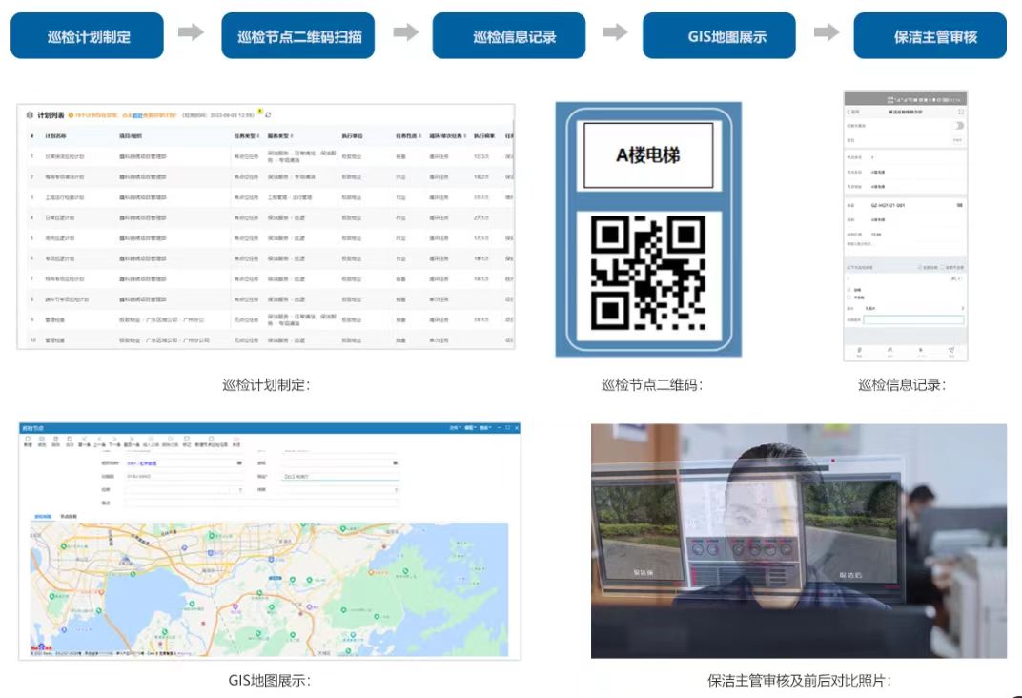Check the 全部不合格 checkbox on the phone
The width and height of the screenshot is (1022, 698).
(x=943, y=267)
